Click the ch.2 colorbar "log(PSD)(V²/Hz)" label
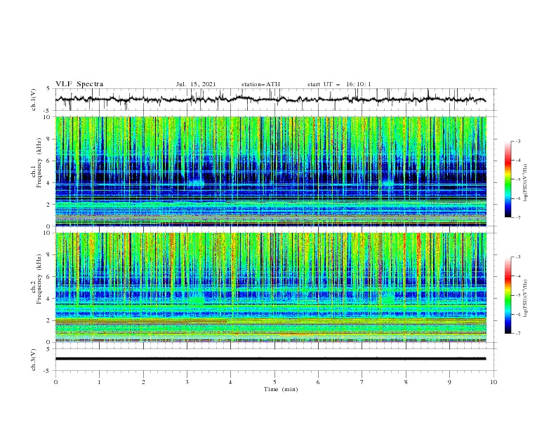The image size is (556, 429). pyautogui.click(x=526, y=298)
